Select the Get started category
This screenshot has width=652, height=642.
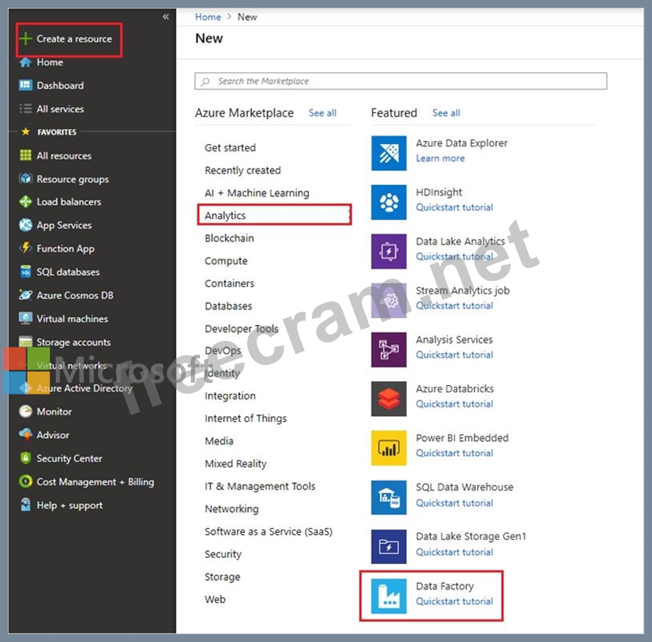pyautogui.click(x=231, y=147)
